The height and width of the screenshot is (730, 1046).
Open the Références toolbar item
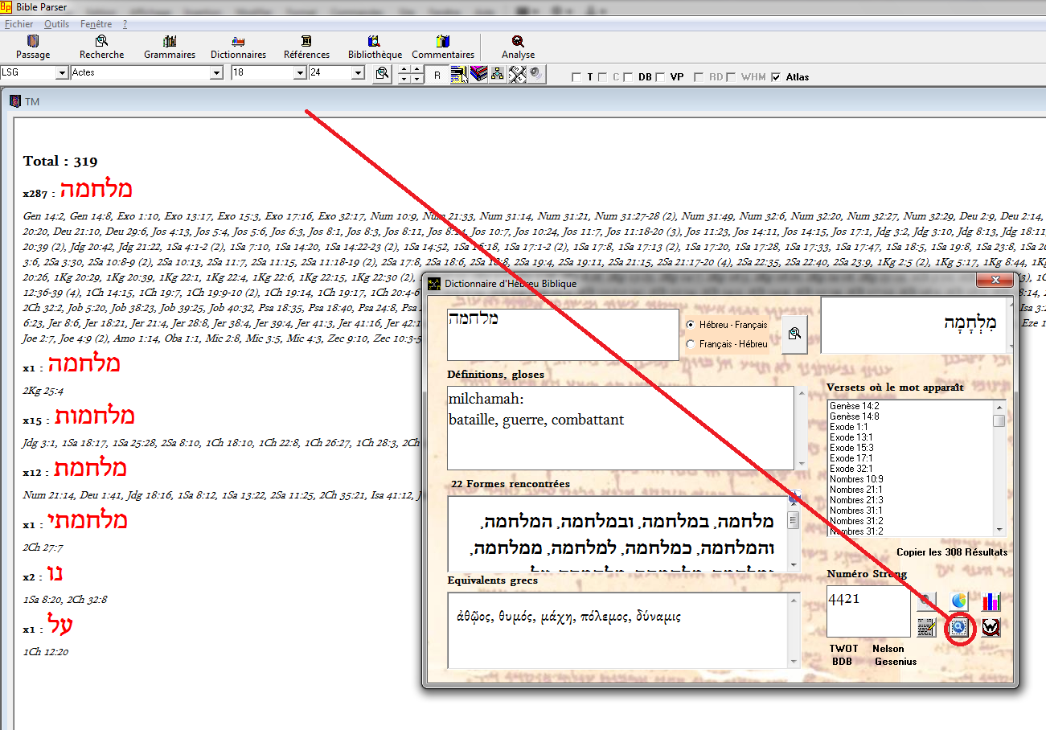tap(306, 47)
